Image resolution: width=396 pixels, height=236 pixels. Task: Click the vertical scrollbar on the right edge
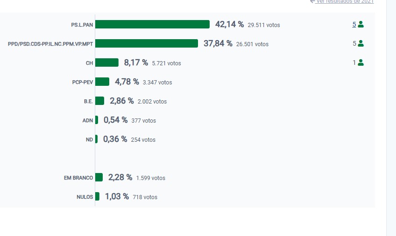click(391, 117)
